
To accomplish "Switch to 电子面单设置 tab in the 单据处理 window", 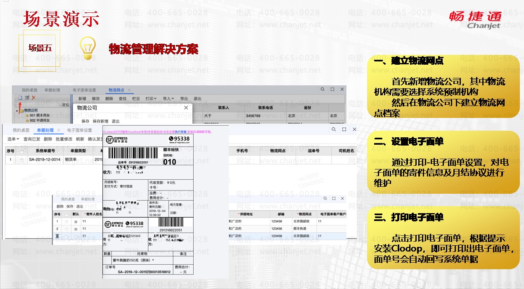I will 79,130.
